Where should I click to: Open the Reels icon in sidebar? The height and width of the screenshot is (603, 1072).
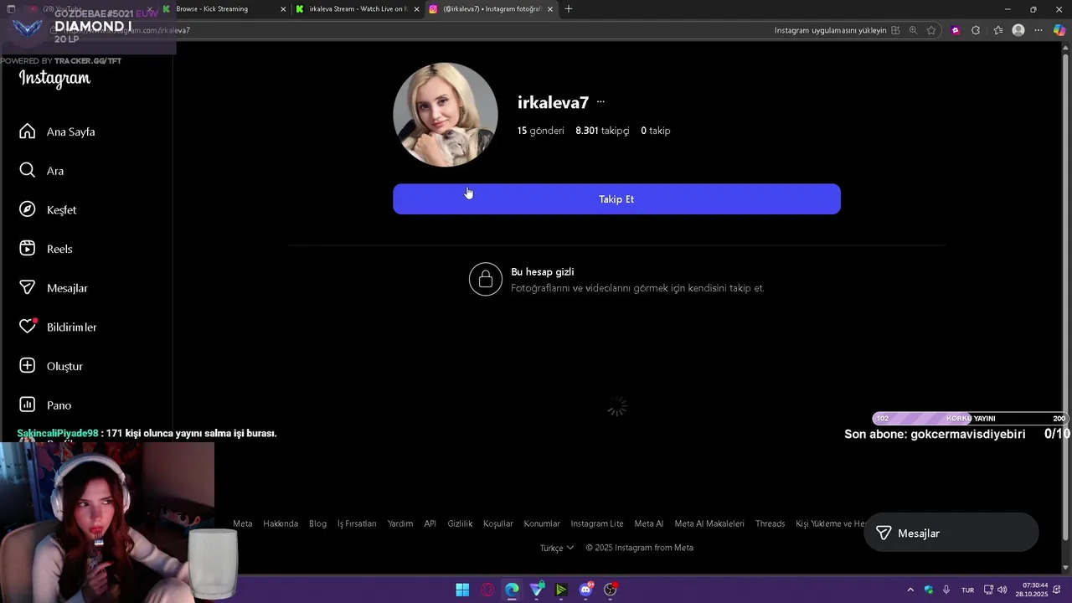(x=28, y=249)
